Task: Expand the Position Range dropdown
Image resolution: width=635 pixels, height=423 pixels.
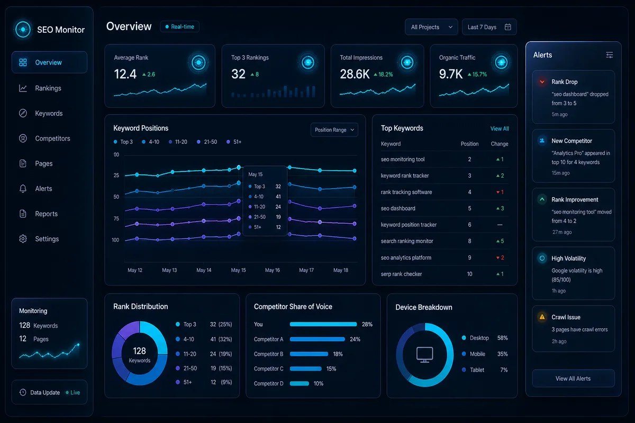Action: point(334,130)
